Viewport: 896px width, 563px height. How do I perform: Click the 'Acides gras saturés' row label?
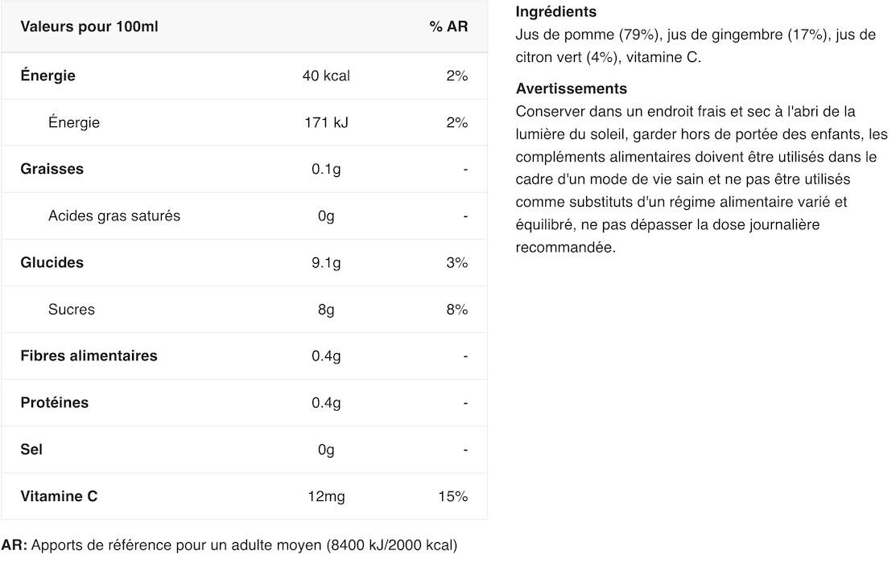tap(114, 216)
